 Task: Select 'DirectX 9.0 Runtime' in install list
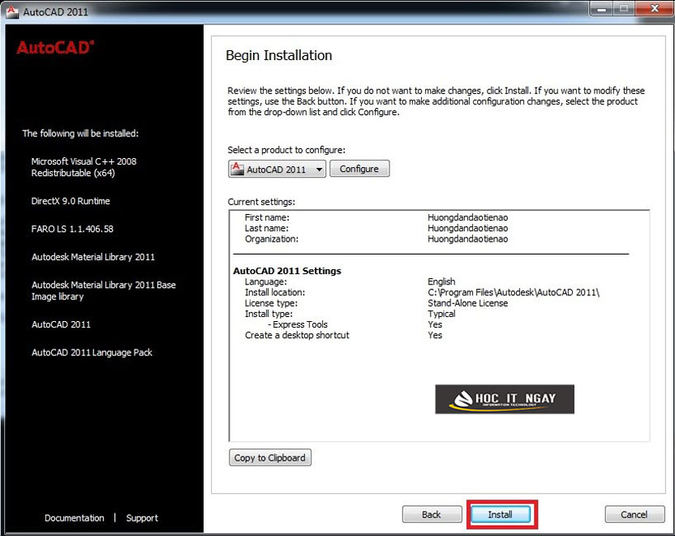pos(71,201)
